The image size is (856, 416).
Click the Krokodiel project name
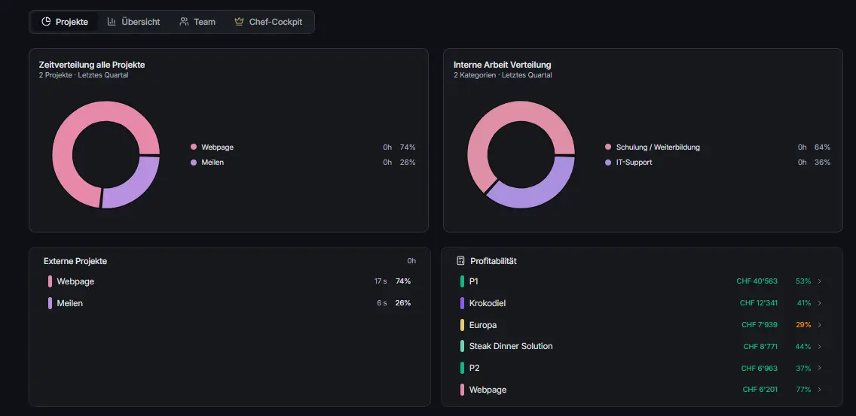click(x=488, y=303)
